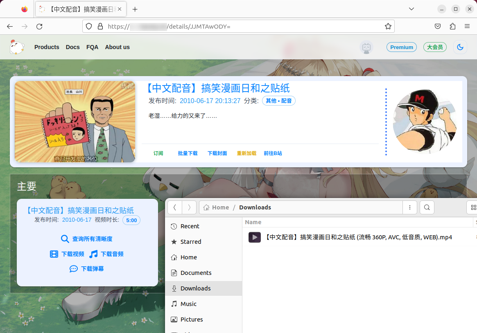Click the 大会员 badge button
477x333 pixels.
(x=435, y=47)
